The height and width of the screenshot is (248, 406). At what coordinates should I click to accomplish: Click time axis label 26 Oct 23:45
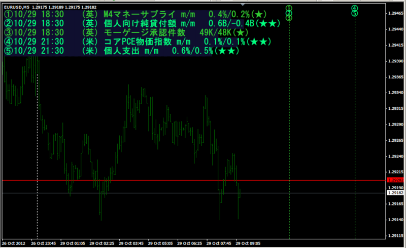click(43, 243)
